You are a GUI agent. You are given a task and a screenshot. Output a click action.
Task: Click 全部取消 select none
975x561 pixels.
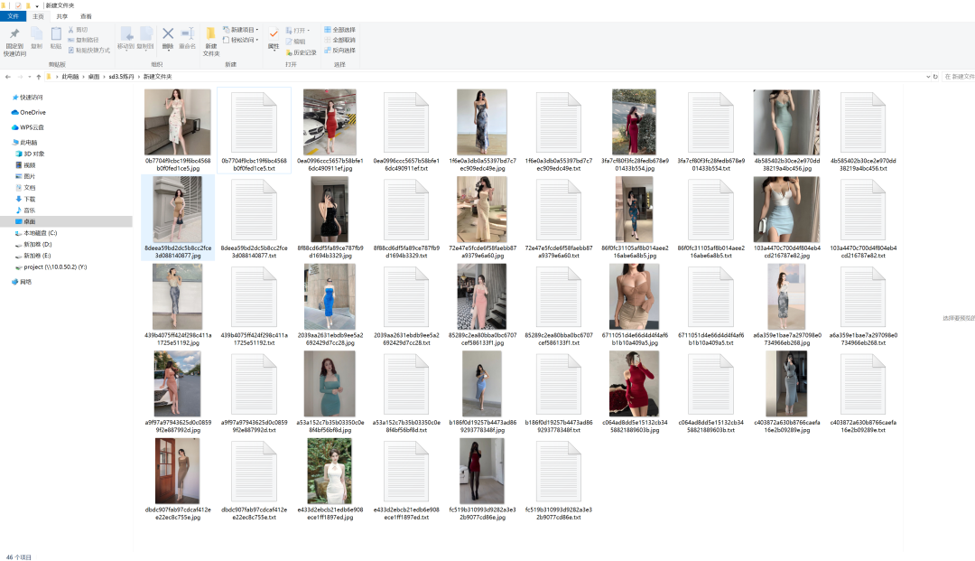(x=339, y=40)
